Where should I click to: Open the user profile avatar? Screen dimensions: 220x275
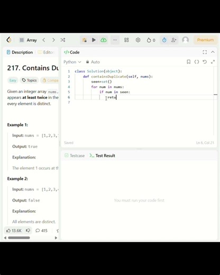click(x=186, y=40)
